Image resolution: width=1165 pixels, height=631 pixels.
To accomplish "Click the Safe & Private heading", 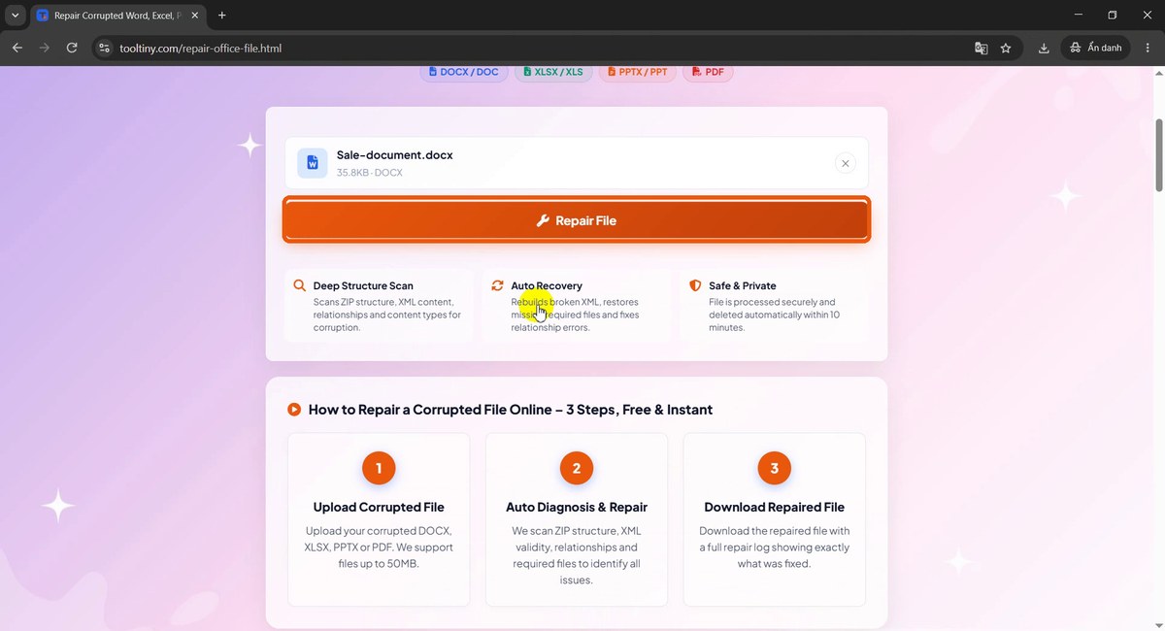I will click(x=743, y=286).
